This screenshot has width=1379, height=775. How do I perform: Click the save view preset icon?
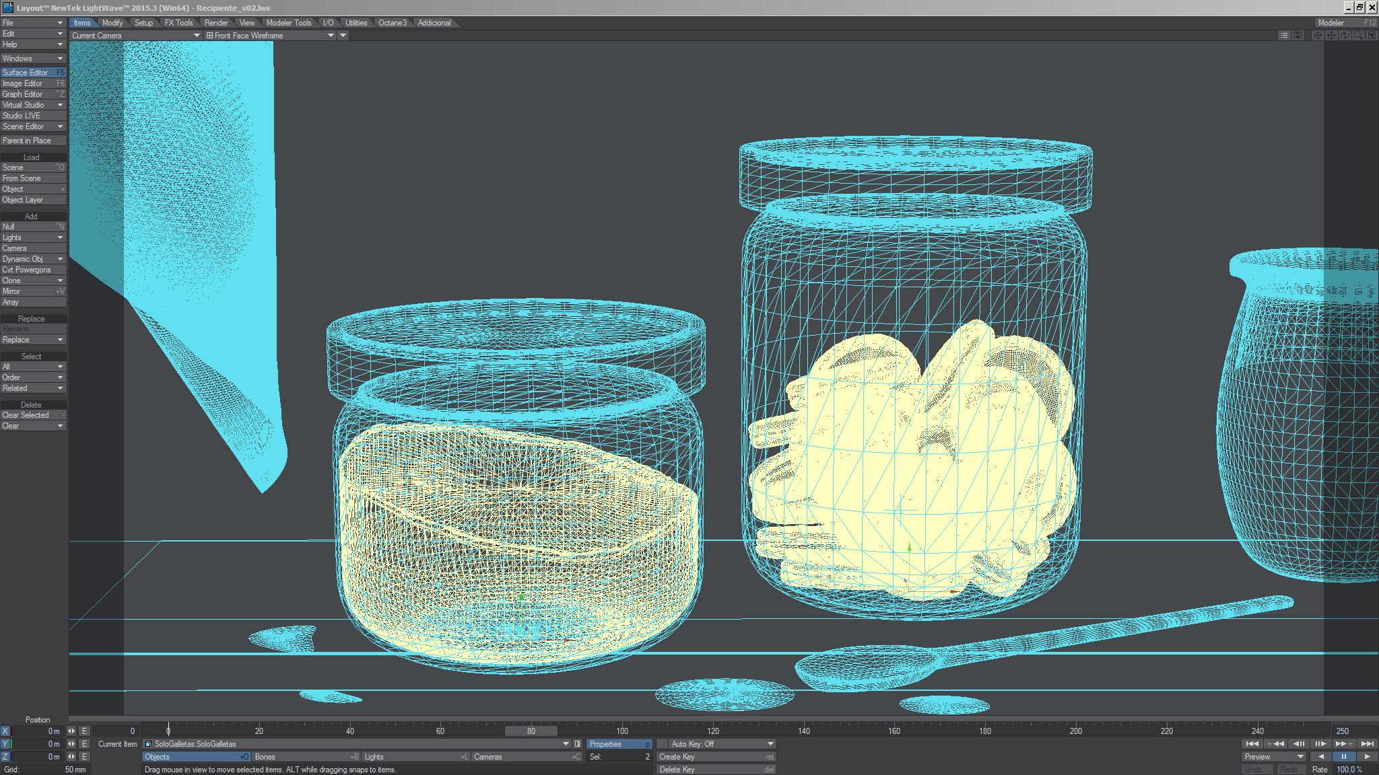point(1298,36)
